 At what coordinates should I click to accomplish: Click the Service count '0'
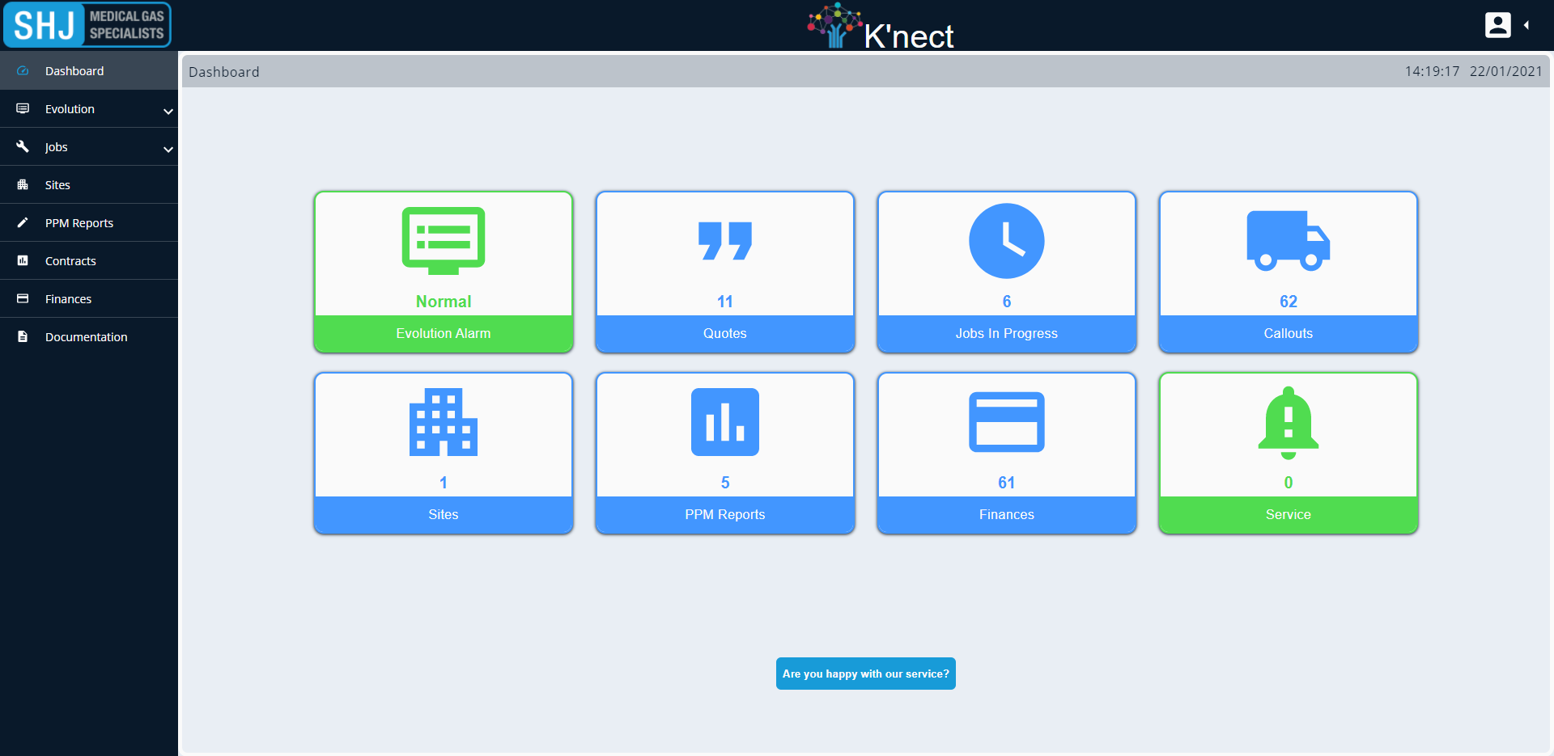tap(1289, 483)
